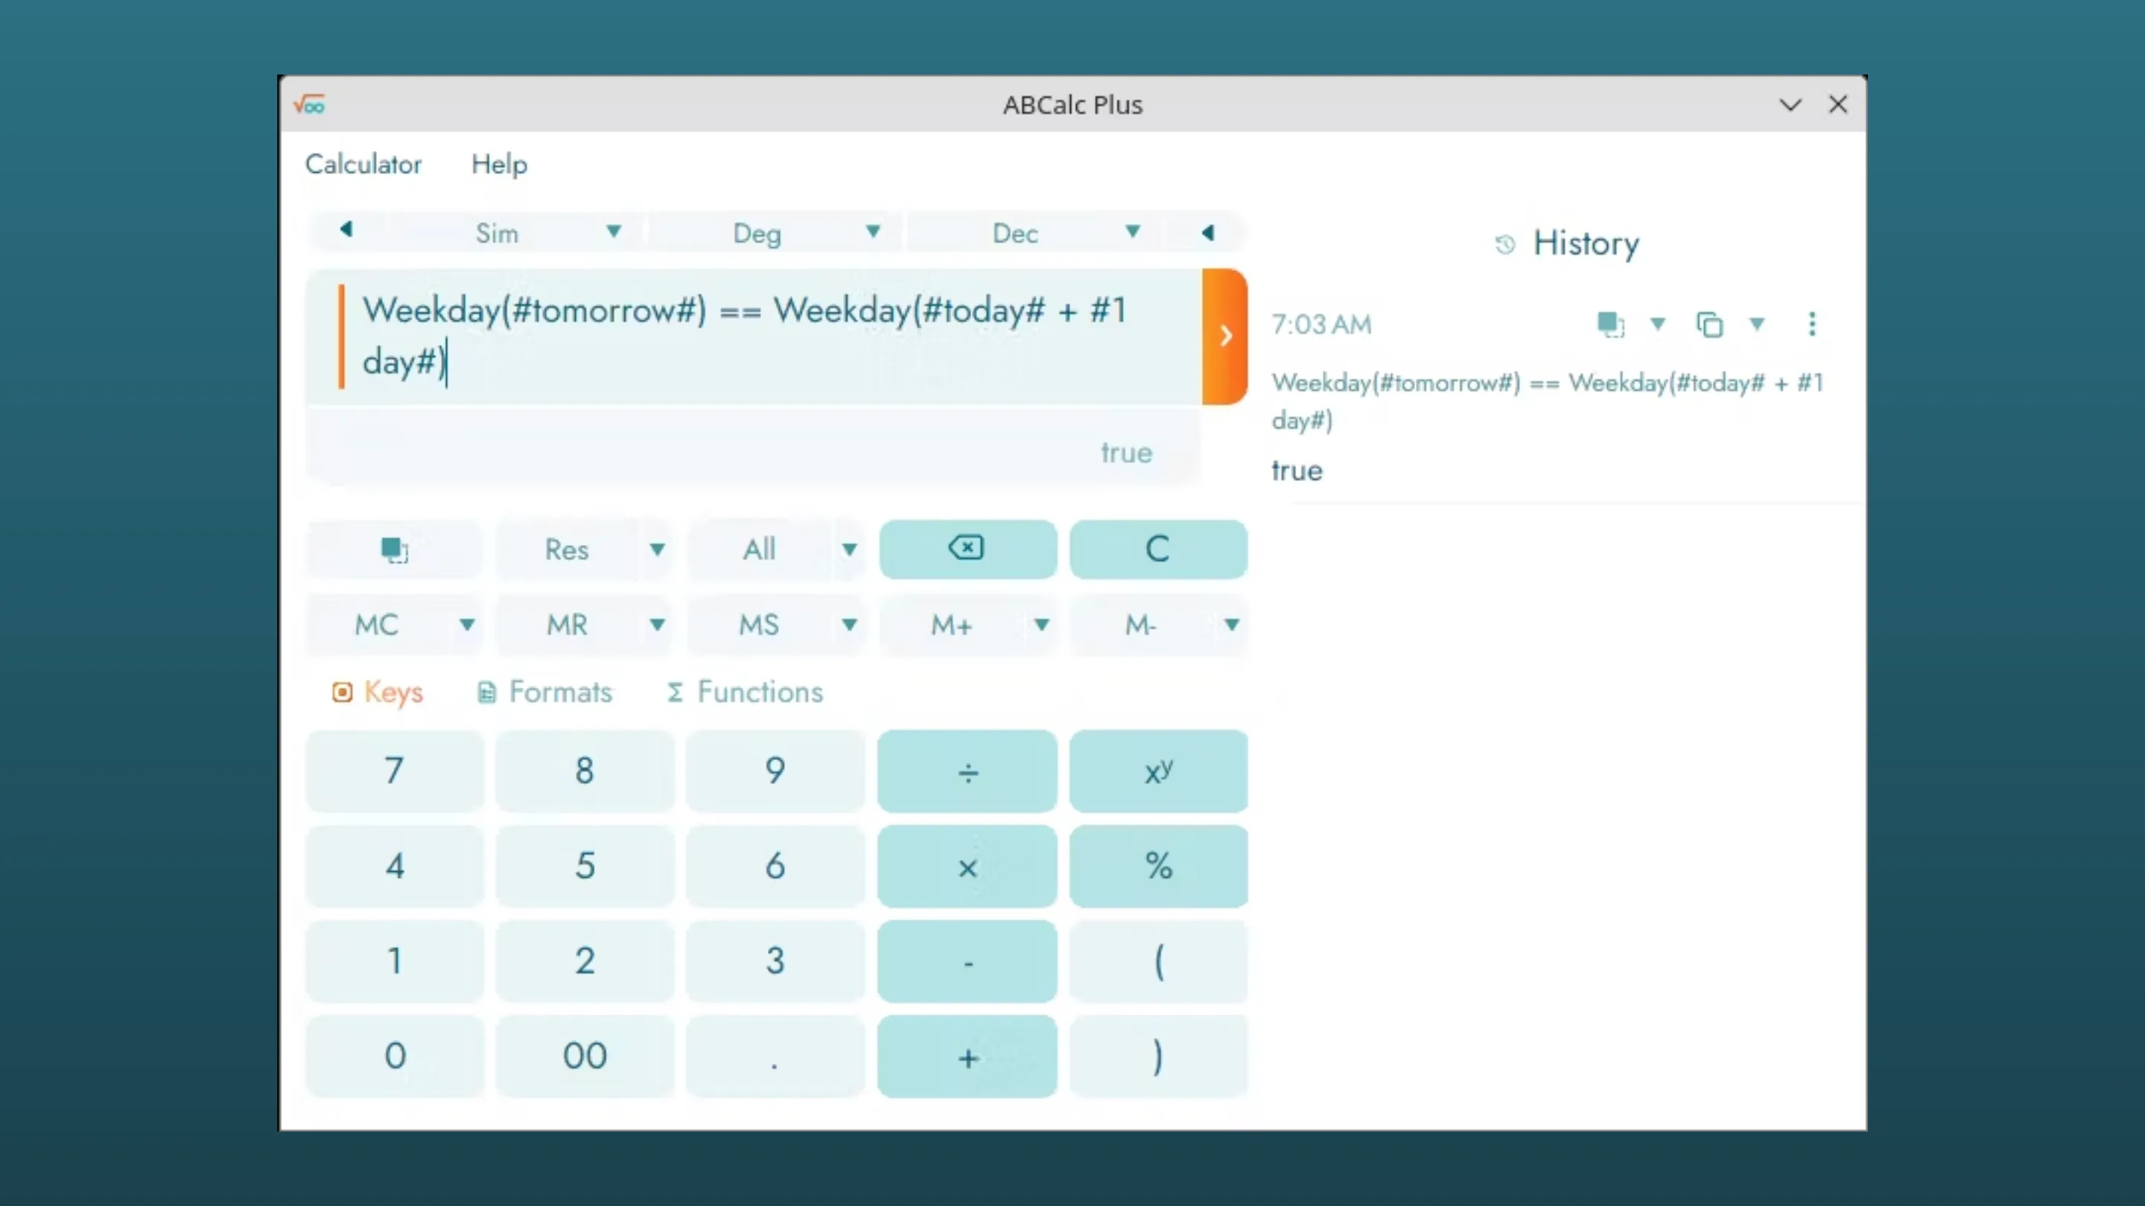Screen dimensions: 2145x1206
Task: Click the digit 5 key
Action: [x=585, y=867]
